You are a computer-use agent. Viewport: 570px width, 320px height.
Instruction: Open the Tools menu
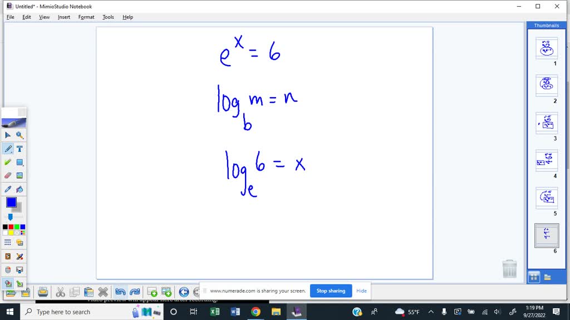point(108,17)
